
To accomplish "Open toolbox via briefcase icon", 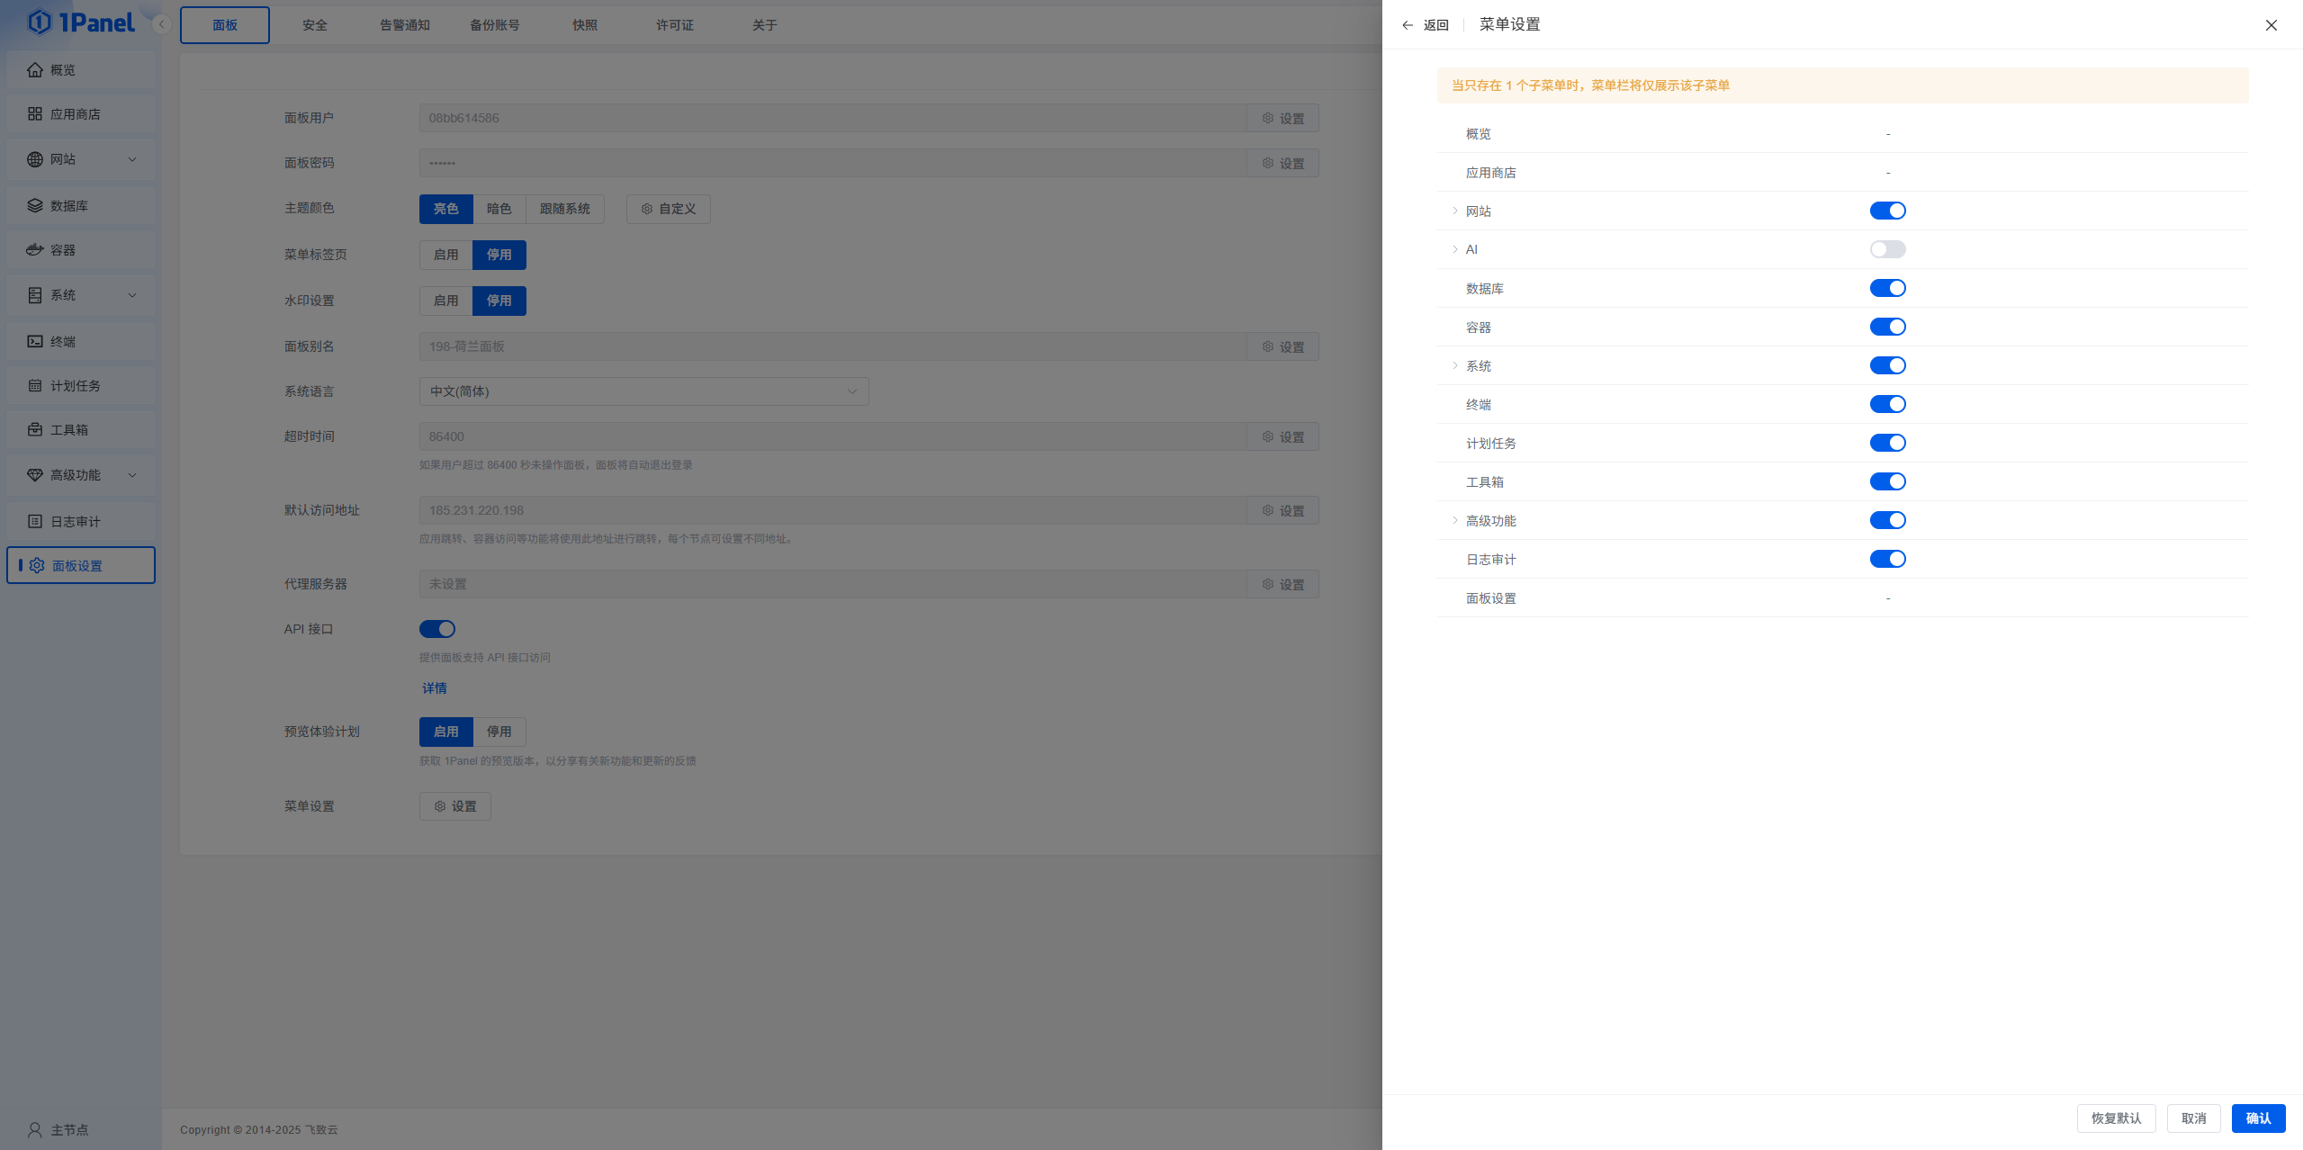I will 35,429.
